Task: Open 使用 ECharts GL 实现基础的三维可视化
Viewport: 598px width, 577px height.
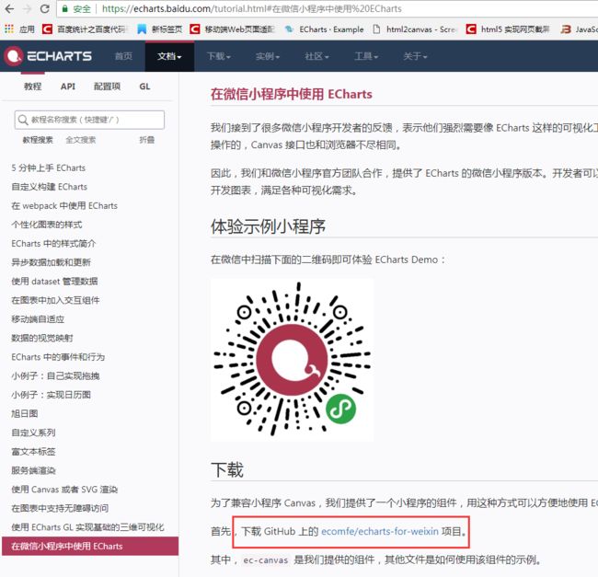Action: 87,527
